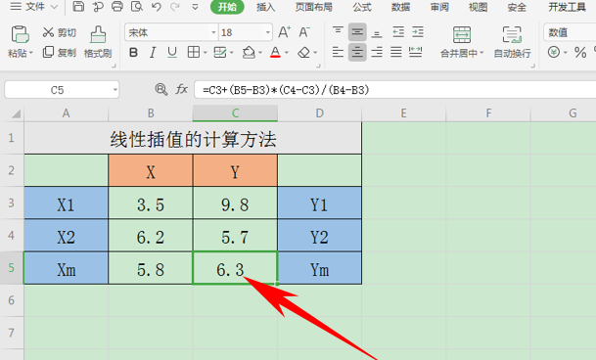The width and height of the screenshot is (596, 360).
Task: Toggle underline formatting
Action: tap(172, 53)
